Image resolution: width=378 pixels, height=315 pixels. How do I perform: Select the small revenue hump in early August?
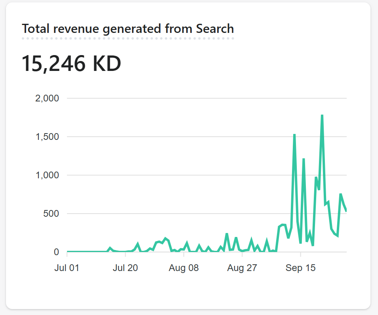[165, 239]
